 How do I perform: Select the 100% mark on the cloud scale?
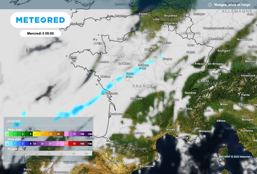[x=86, y=153]
